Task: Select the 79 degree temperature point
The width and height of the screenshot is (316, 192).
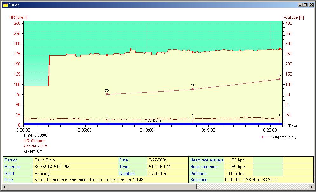Action: (x=279, y=79)
